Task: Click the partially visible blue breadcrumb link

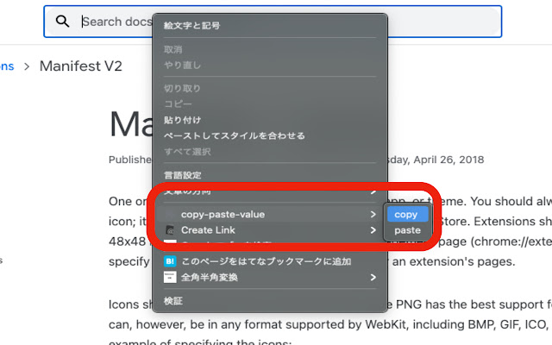Action: 7,66
